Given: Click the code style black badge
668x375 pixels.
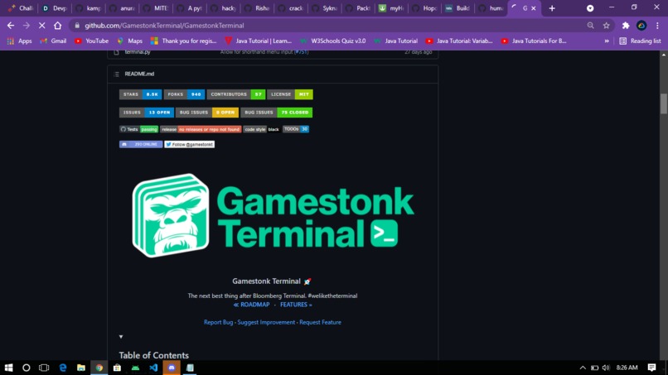Looking at the screenshot, I should pyautogui.click(x=261, y=129).
